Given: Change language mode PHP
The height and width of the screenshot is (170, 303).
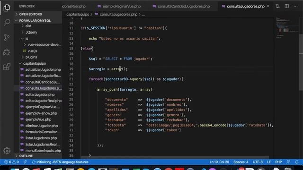Looking at the screenshot, I should (278, 162).
